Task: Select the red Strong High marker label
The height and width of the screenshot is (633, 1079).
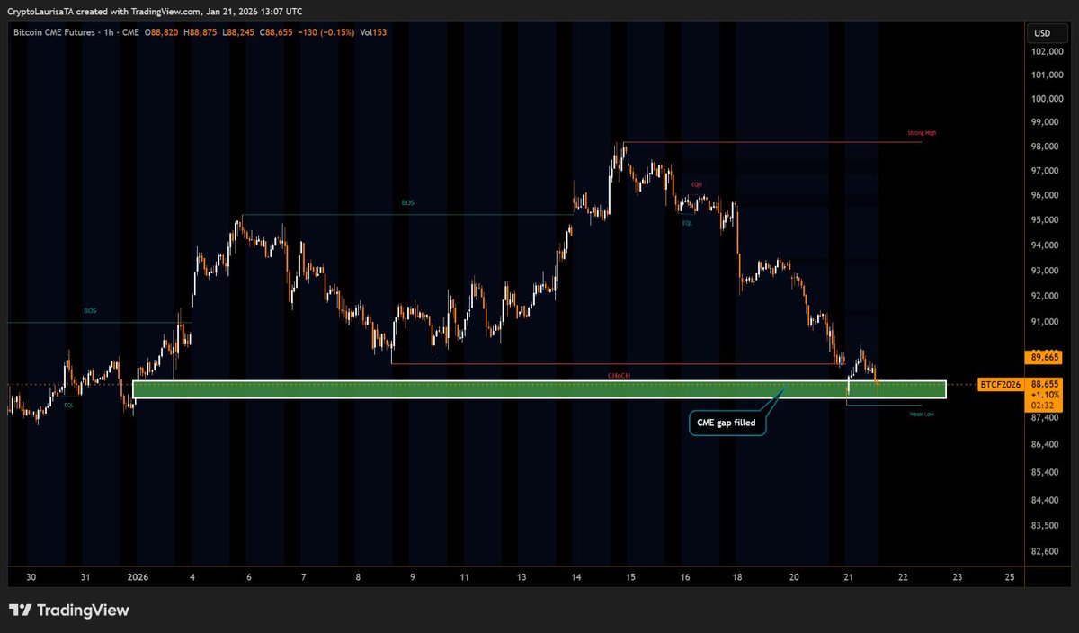Action: click(x=922, y=132)
